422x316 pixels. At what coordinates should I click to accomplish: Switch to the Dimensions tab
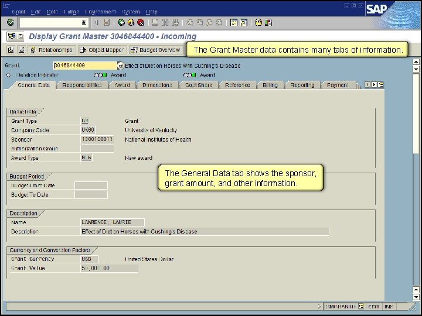[157, 85]
